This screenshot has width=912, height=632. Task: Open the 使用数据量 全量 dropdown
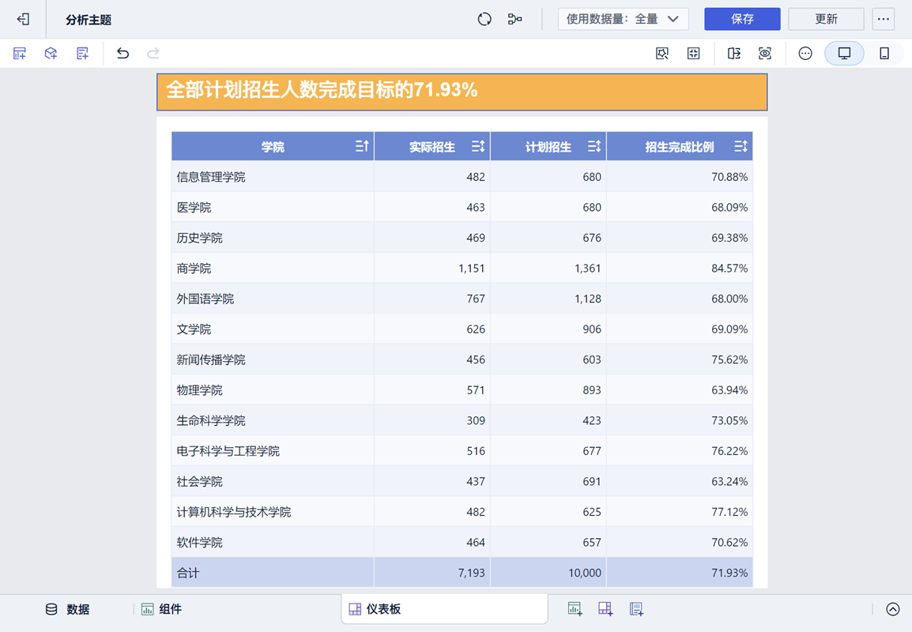(x=623, y=19)
